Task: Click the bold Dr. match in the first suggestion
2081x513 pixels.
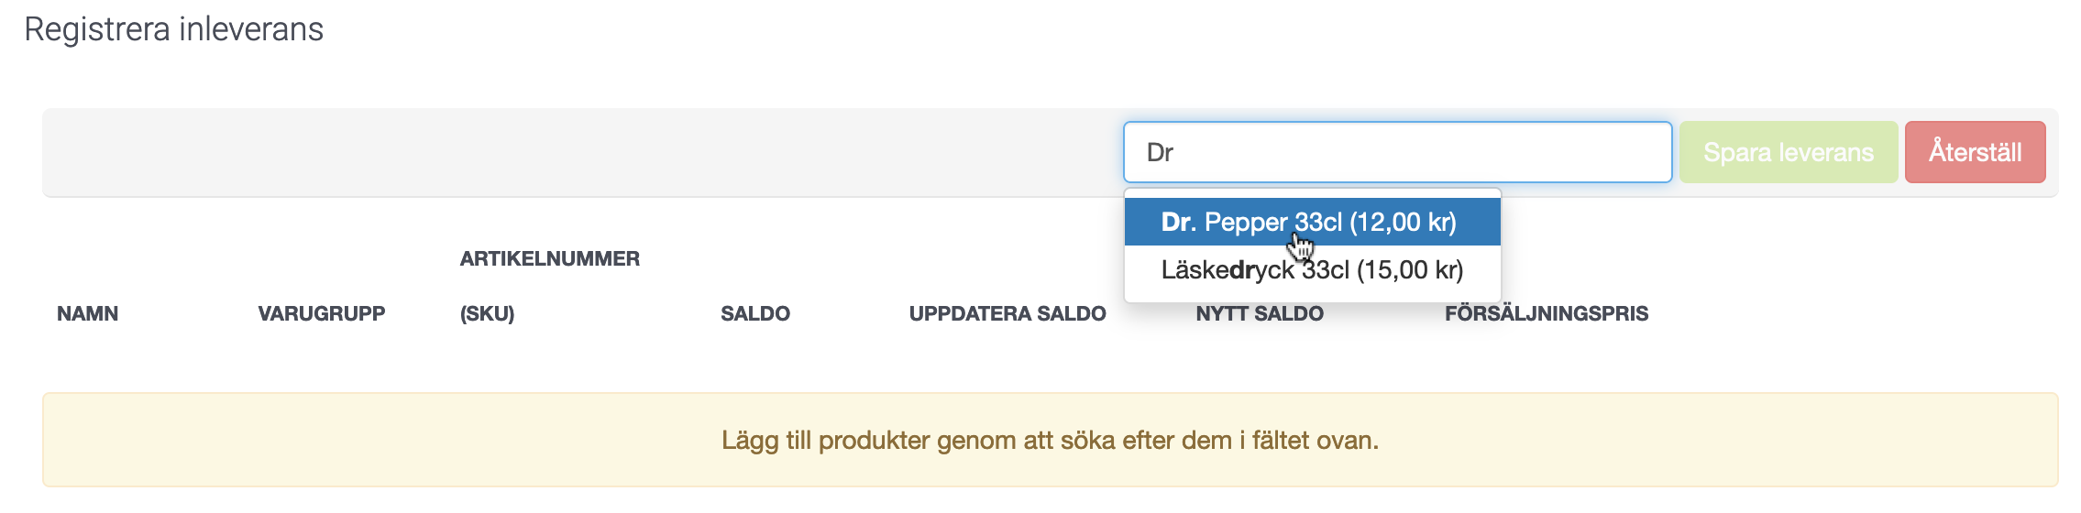Action: (1179, 222)
